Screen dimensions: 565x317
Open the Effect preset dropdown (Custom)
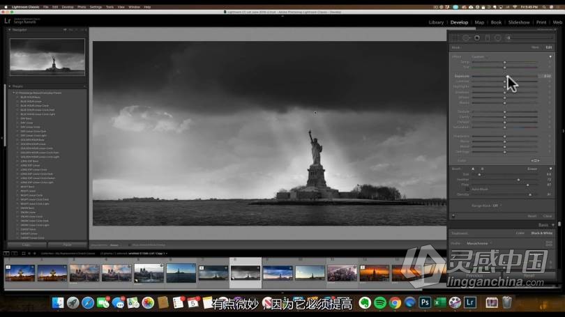479,57
